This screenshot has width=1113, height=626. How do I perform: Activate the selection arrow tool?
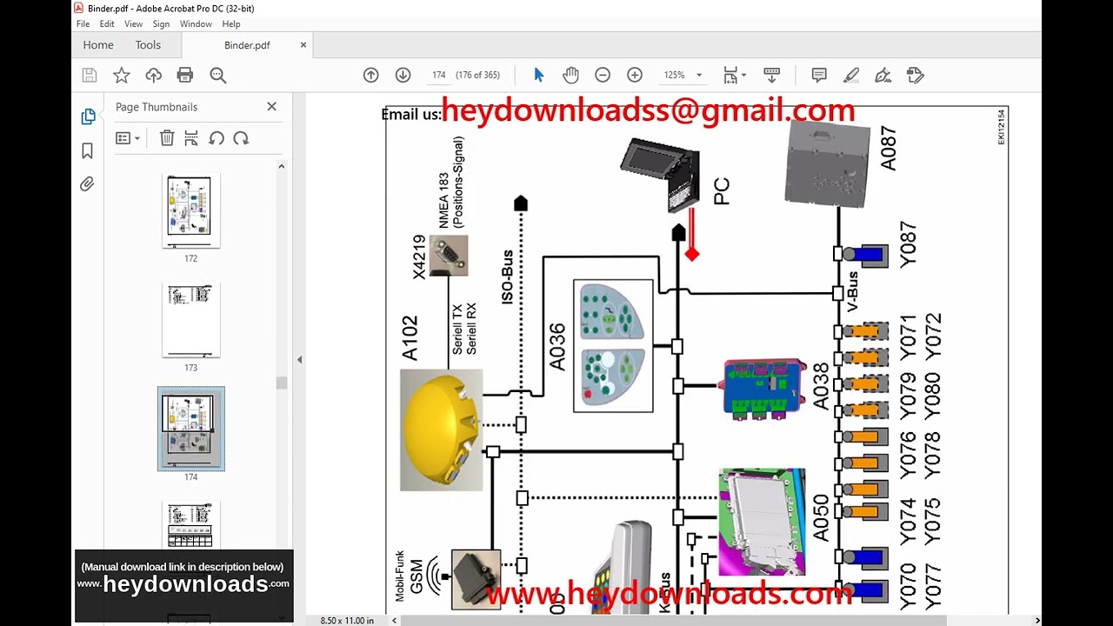tap(538, 76)
